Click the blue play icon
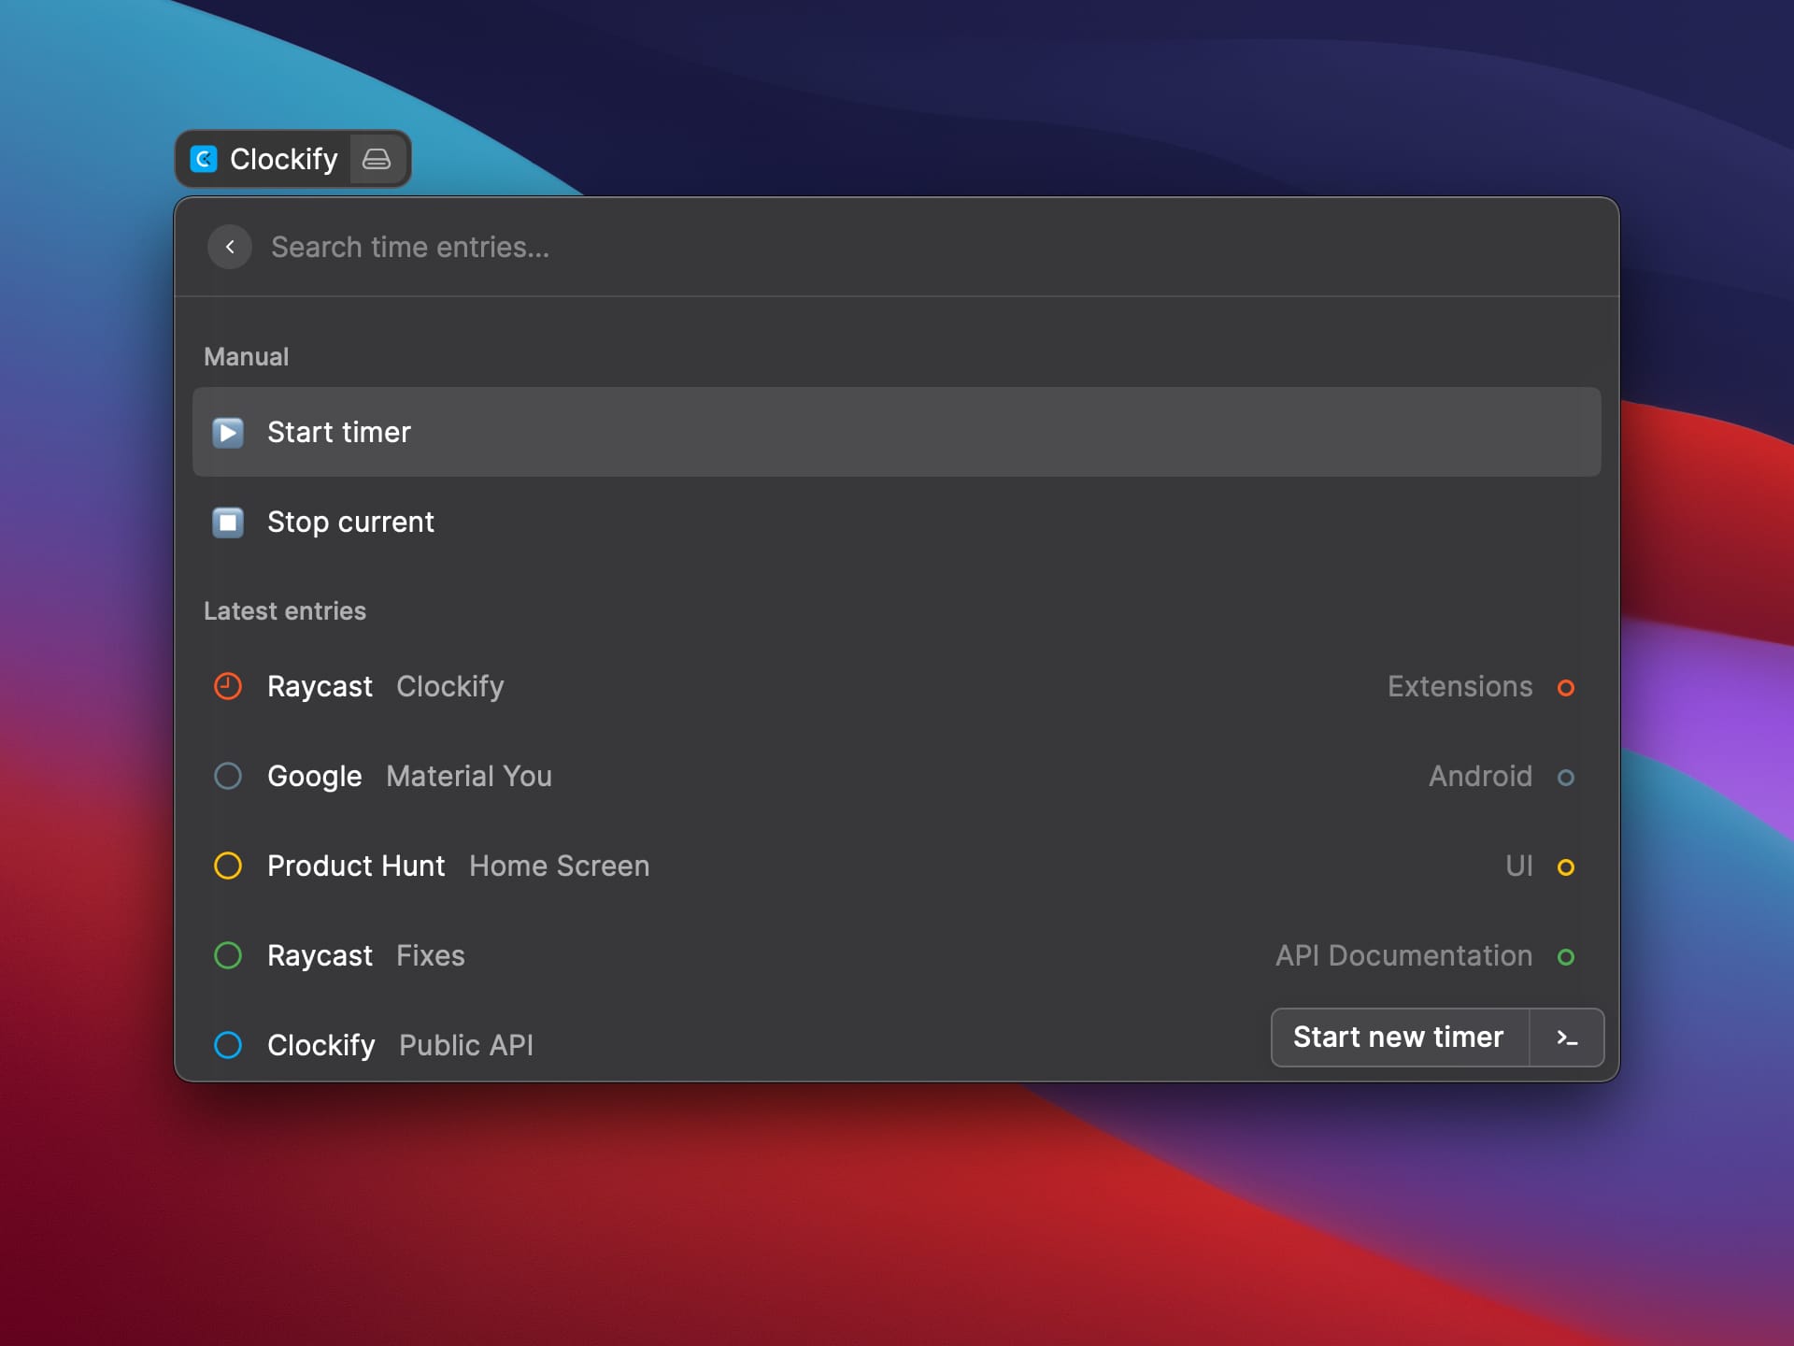The width and height of the screenshot is (1794, 1346). [x=228, y=433]
